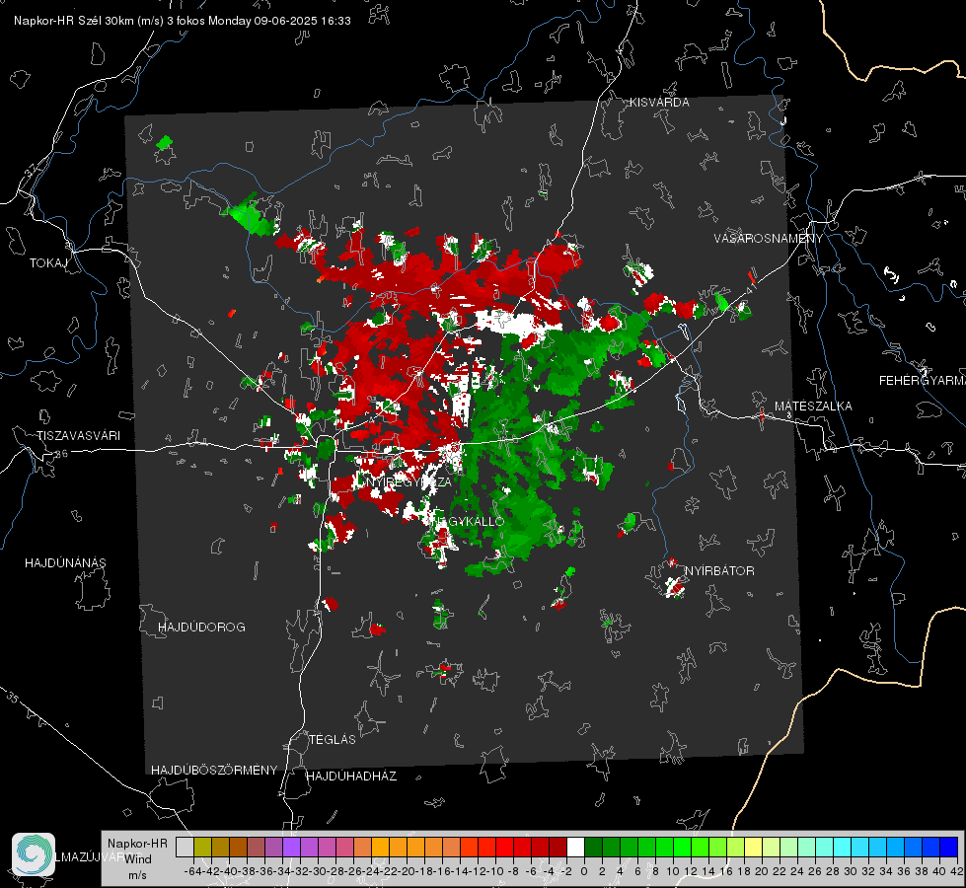Click the road number 35 marker
Viewport: 966px width, 888px height.
13,699
